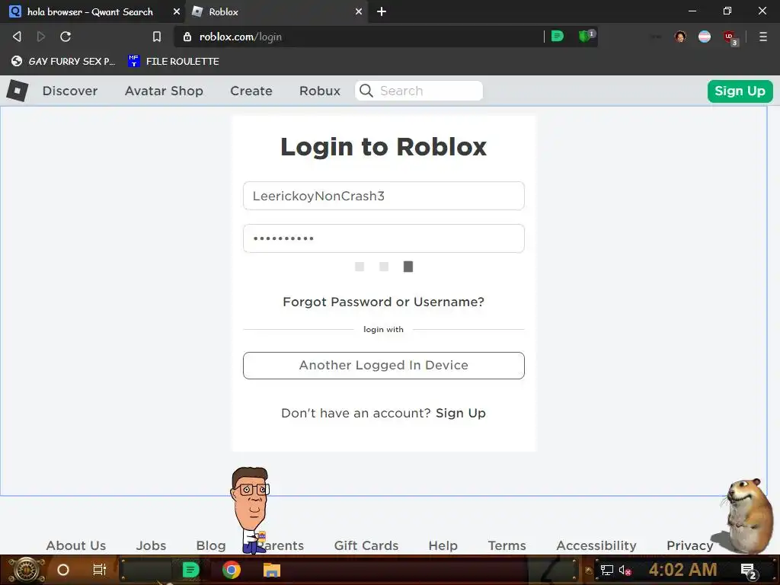Open the avatar face extension icon

tap(680, 37)
